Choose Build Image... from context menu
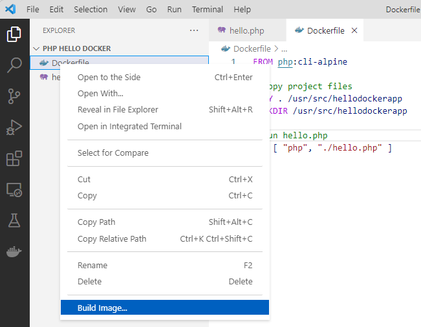The image size is (421, 327). tap(165, 308)
